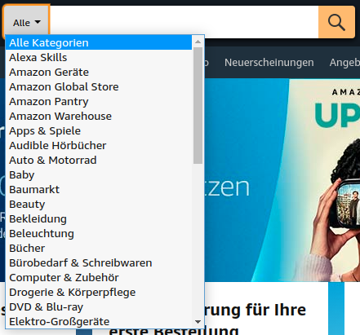Viewport: 360px width, 335px height.
Task: Select Bücher in the category list
Action: (99, 248)
